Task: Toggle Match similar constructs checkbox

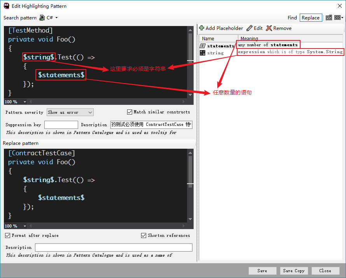Action: coord(129,112)
